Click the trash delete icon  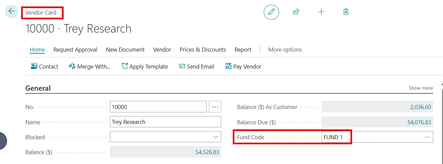(346, 12)
